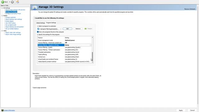Toggle Show only programs found on this computer
The height and width of the screenshot is (112, 199).
pos(38,32)
